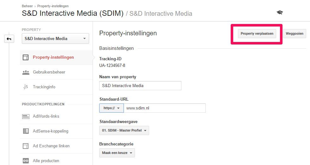The width and height of the screenshot is (310, 165).
Task: Click the Property-instellingen breadcrumb
Action: pyautogui.click(x=53, y=6)
